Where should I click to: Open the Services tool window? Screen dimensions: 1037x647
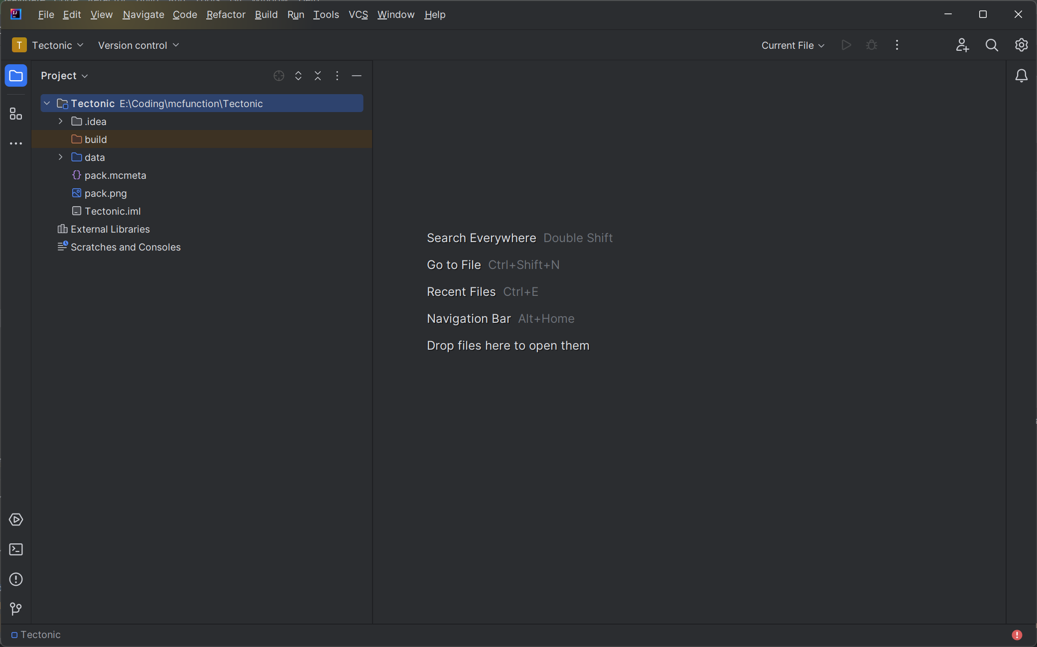pyautogui.click(x=15, y=519)
